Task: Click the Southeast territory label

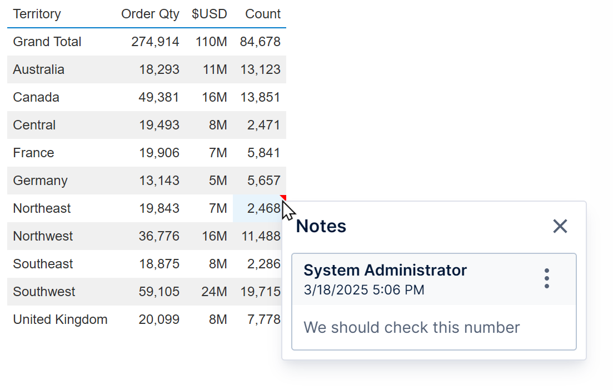Action: [43, 264]
